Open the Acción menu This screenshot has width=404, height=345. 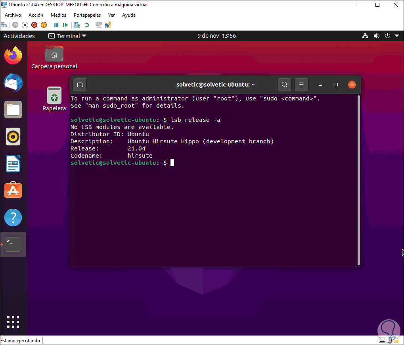pyautogui.click(x=36, y=15)
